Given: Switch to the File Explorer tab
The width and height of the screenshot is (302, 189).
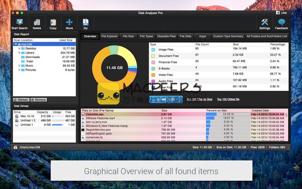Looking at the screenshot, I should pyautogui.click(x=109, y=36).
